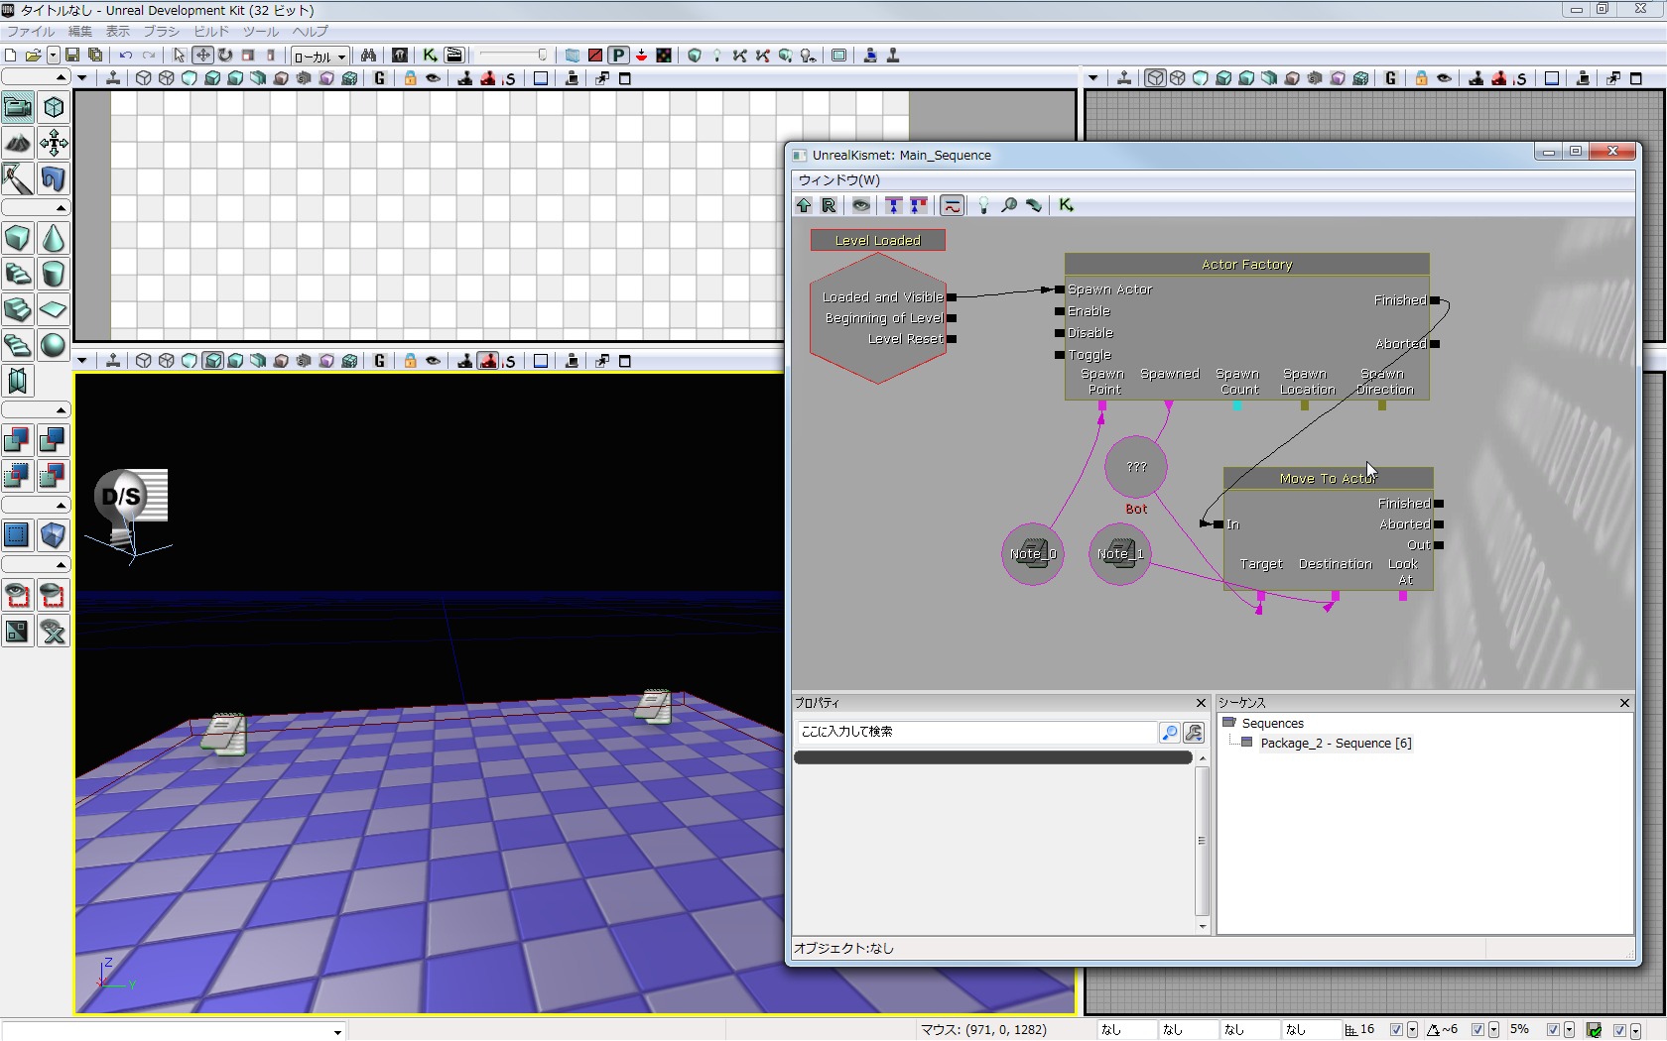The height and width of the screenshot is (1041, 1667).
Task: Open the dropdown next to open-file icon
Action: [53, 56]
